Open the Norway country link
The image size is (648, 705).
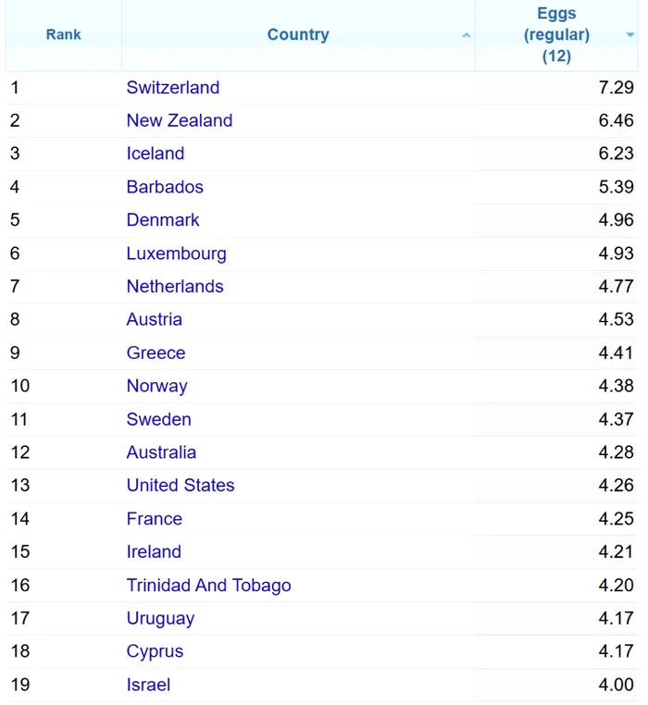(157, 387)
